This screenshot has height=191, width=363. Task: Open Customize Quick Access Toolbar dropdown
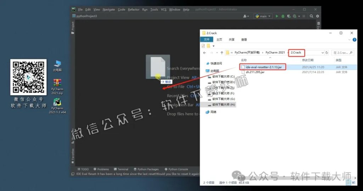[213, 46]
